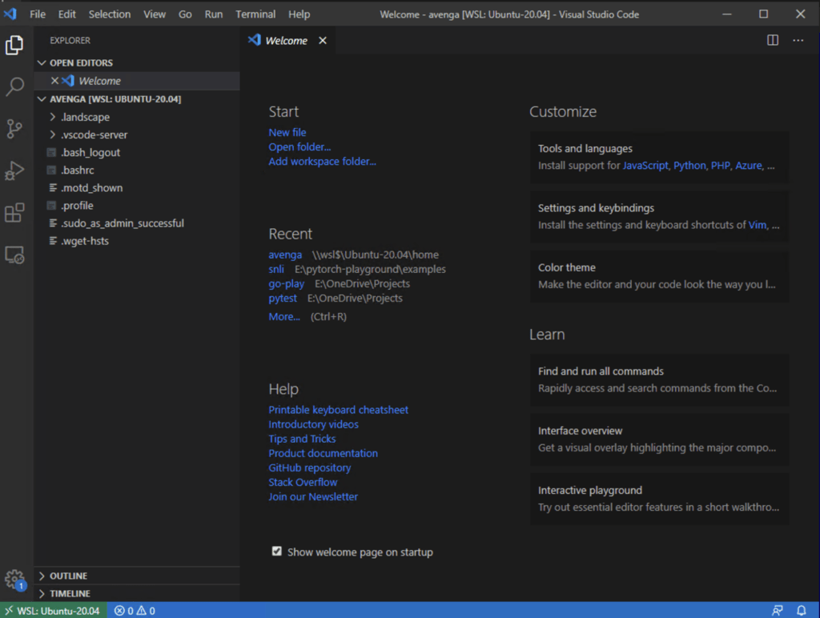This screenshot has height=618, width=820.
Task: Open recent snli folder link
Action: pos(276,269)
